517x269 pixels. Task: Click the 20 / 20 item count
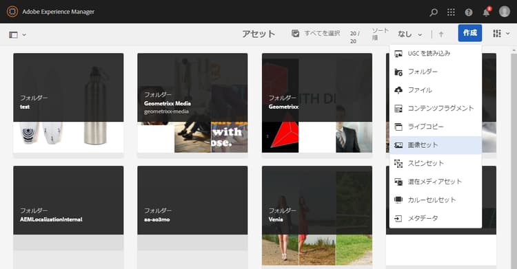[354, 37]
